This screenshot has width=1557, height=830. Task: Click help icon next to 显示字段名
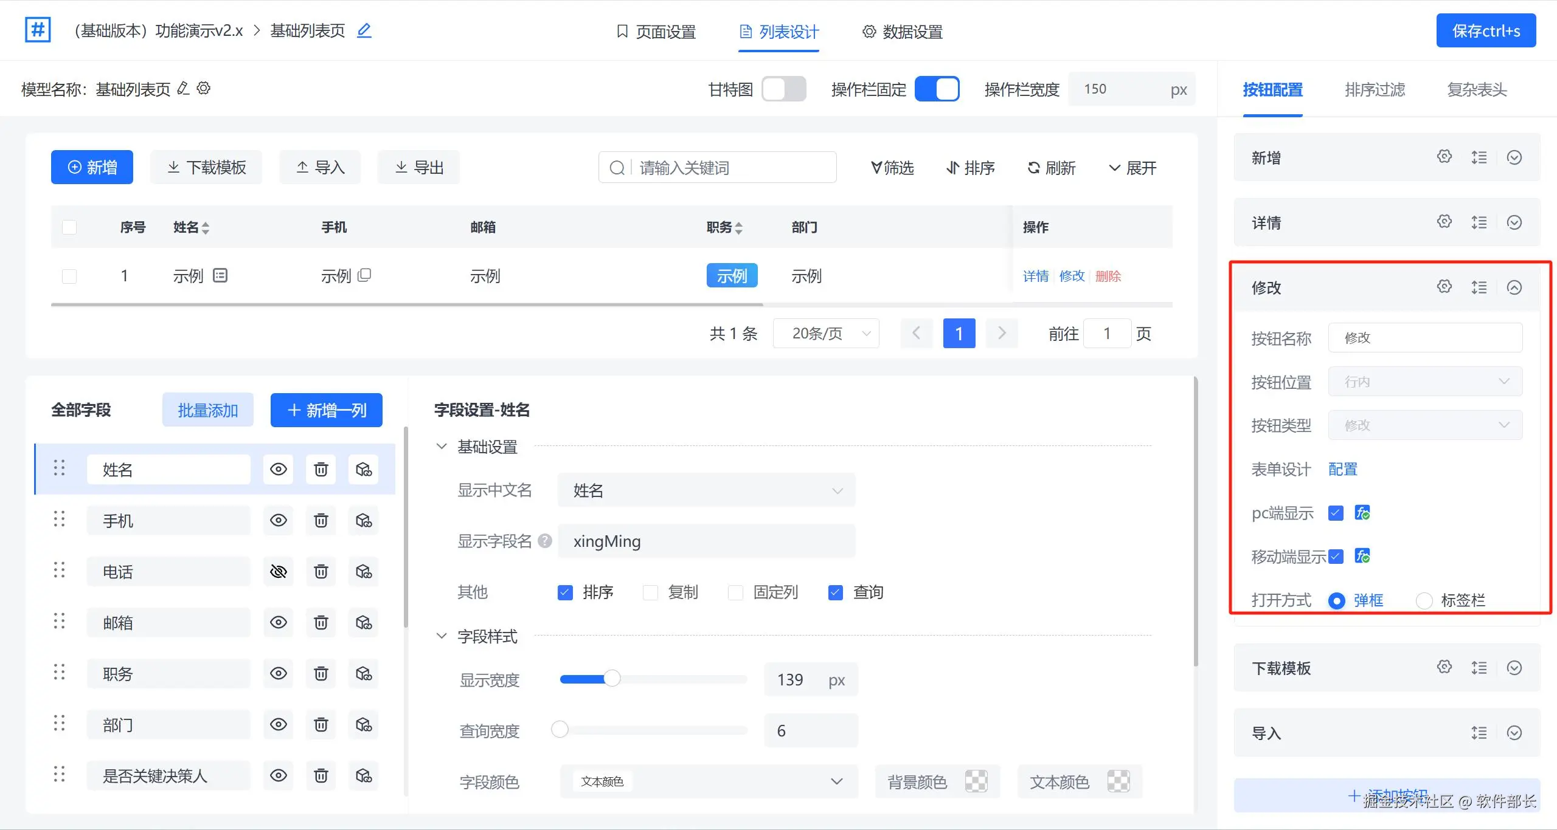pyautogui.click(x=545, y=541)
